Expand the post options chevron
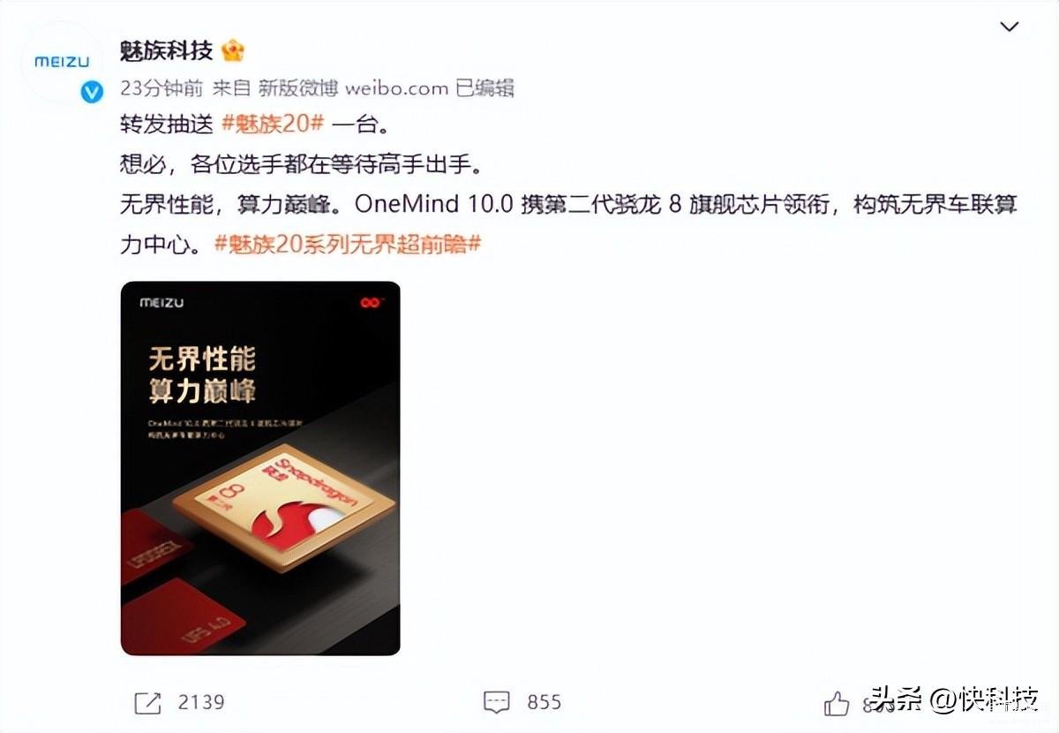Screen dimensions: 1059x733 click(1009, 27)
